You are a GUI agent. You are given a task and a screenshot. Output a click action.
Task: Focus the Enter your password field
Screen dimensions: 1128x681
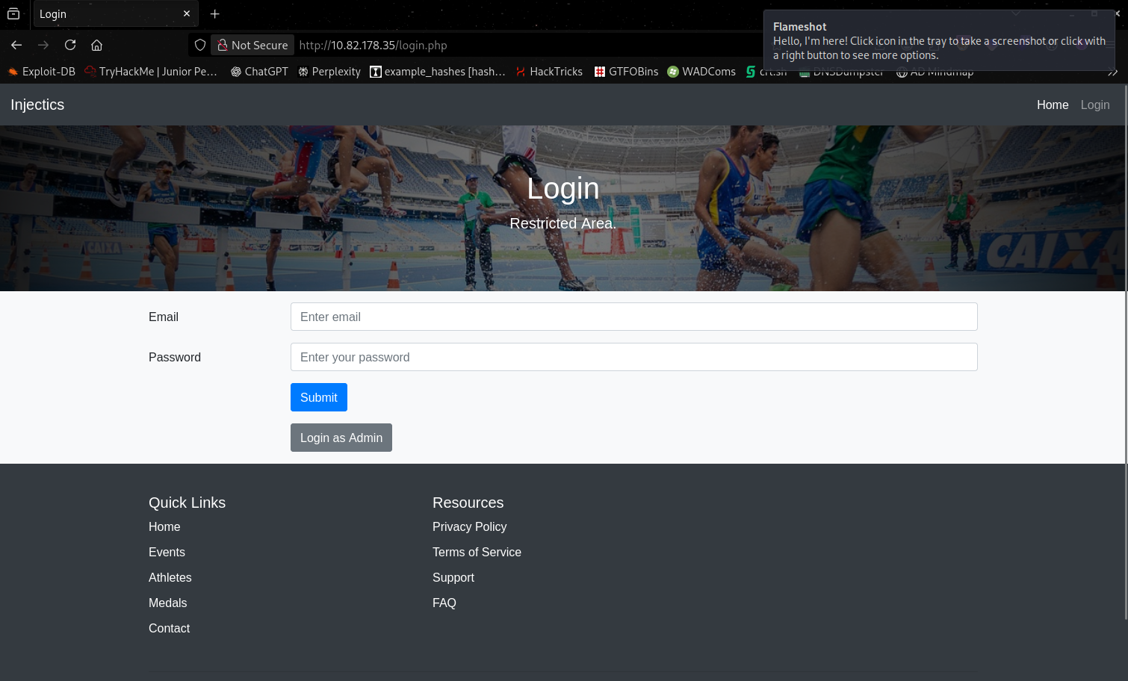[633, 357]
